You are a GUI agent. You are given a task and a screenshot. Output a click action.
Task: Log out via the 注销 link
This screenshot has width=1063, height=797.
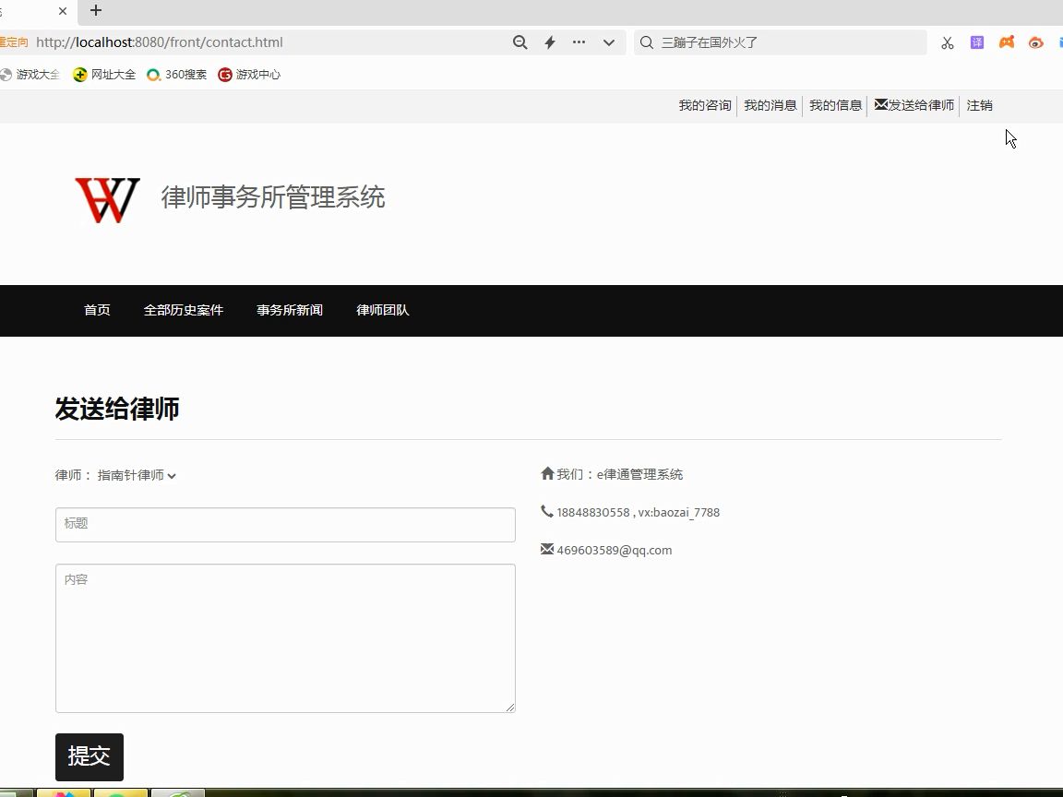[979, 105]
